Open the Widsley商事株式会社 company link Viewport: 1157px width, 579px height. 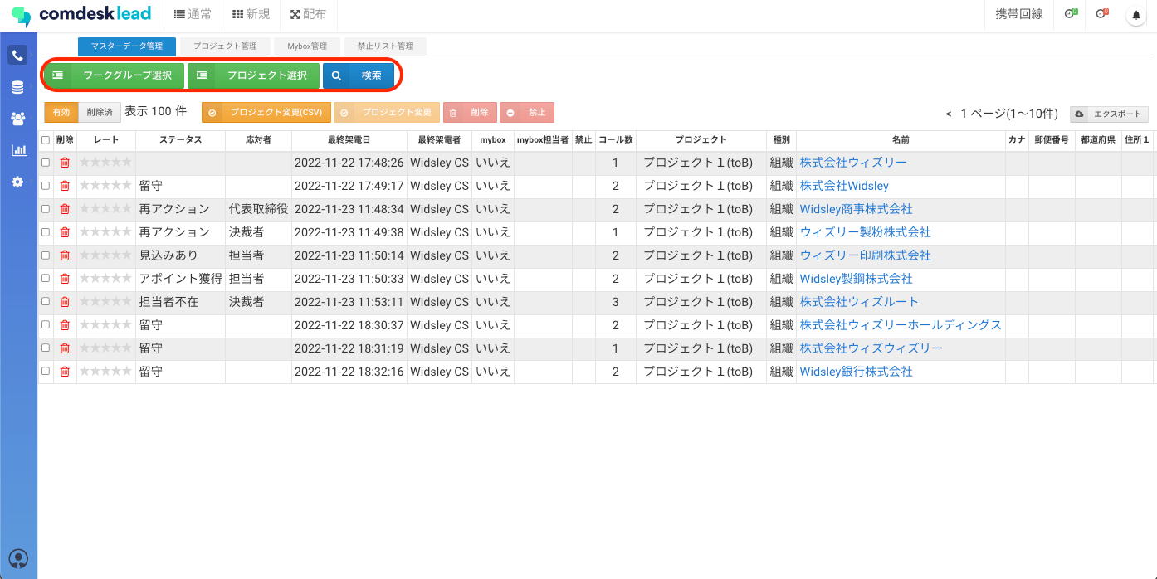pos(857,209)
